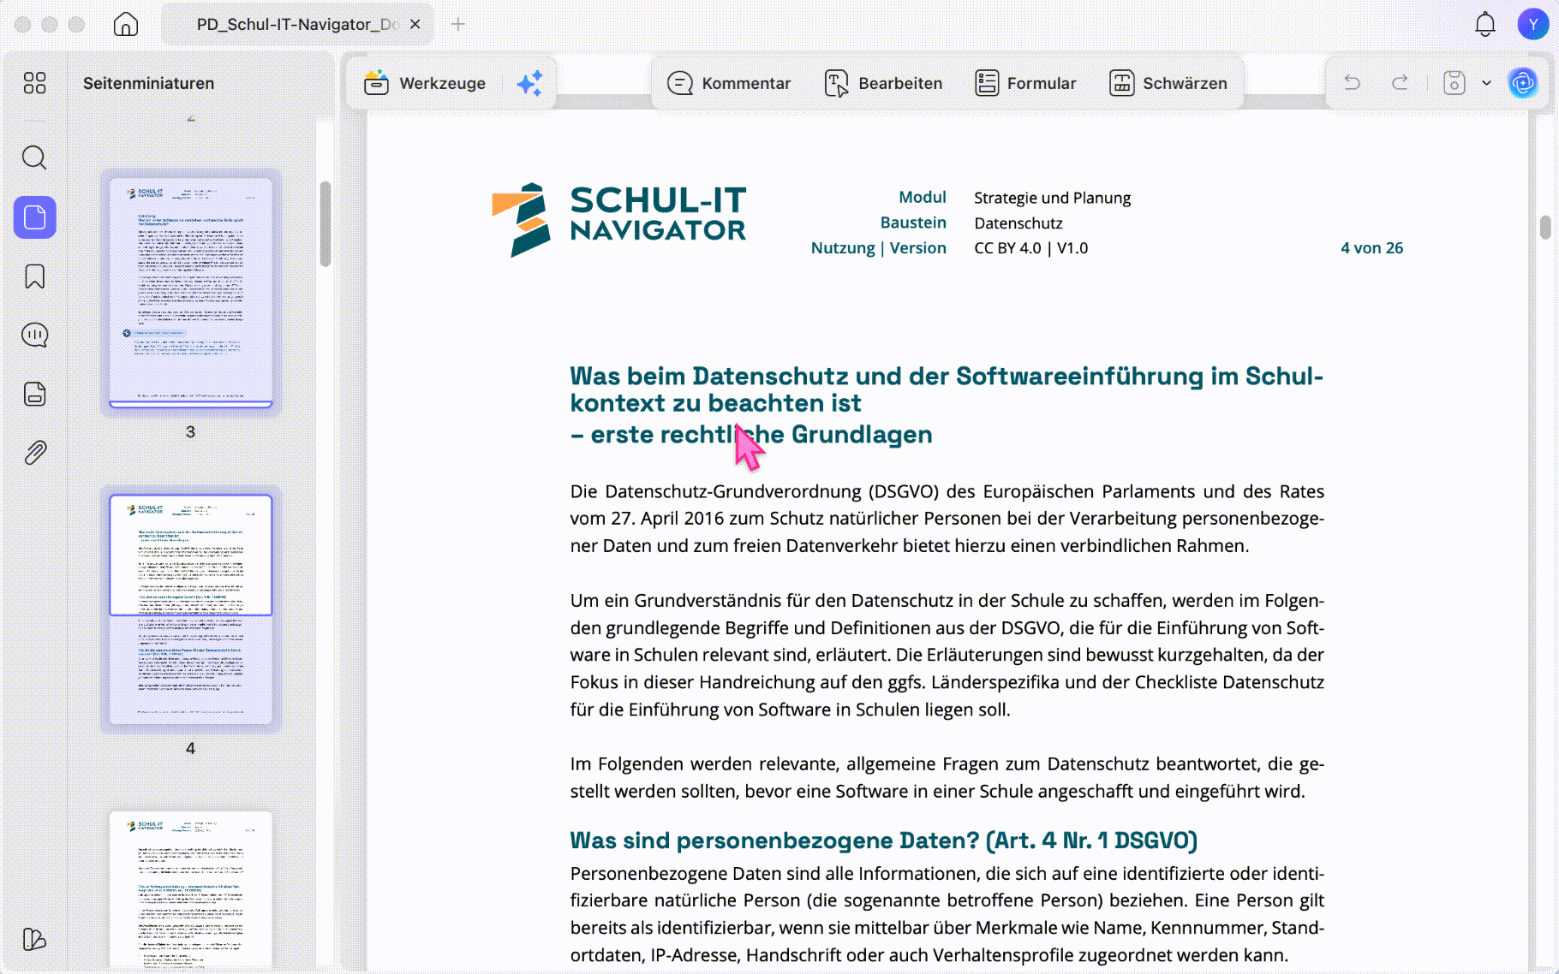Image resolution: width=1559 pixels, height=974 pixels.
Task: Undo the last action
Action: point(1353,83)
